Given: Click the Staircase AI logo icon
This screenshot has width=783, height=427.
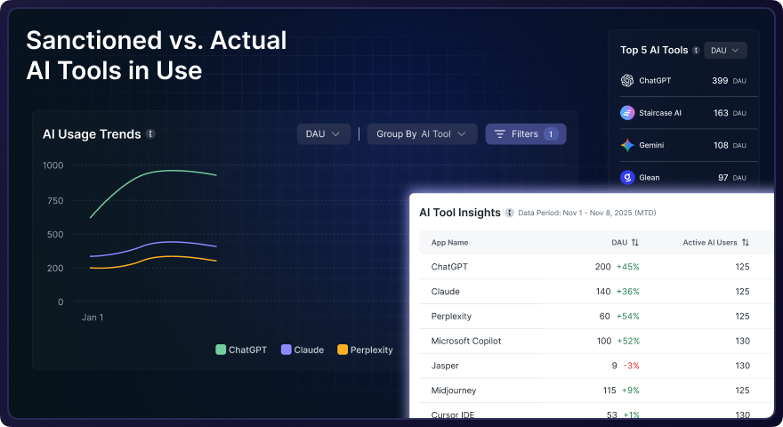Looking at the screenshot, I should pos(627,113).
